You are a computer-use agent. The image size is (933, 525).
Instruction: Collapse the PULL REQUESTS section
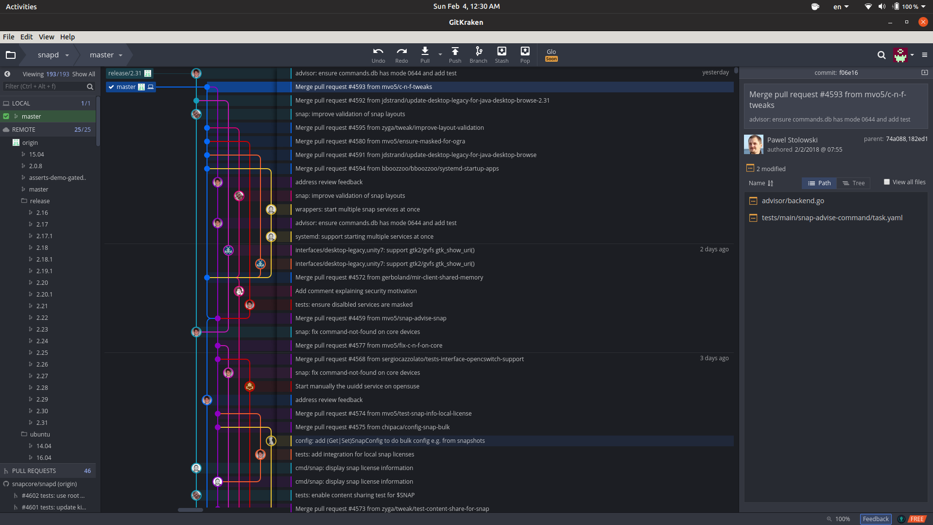coord(48,471)
